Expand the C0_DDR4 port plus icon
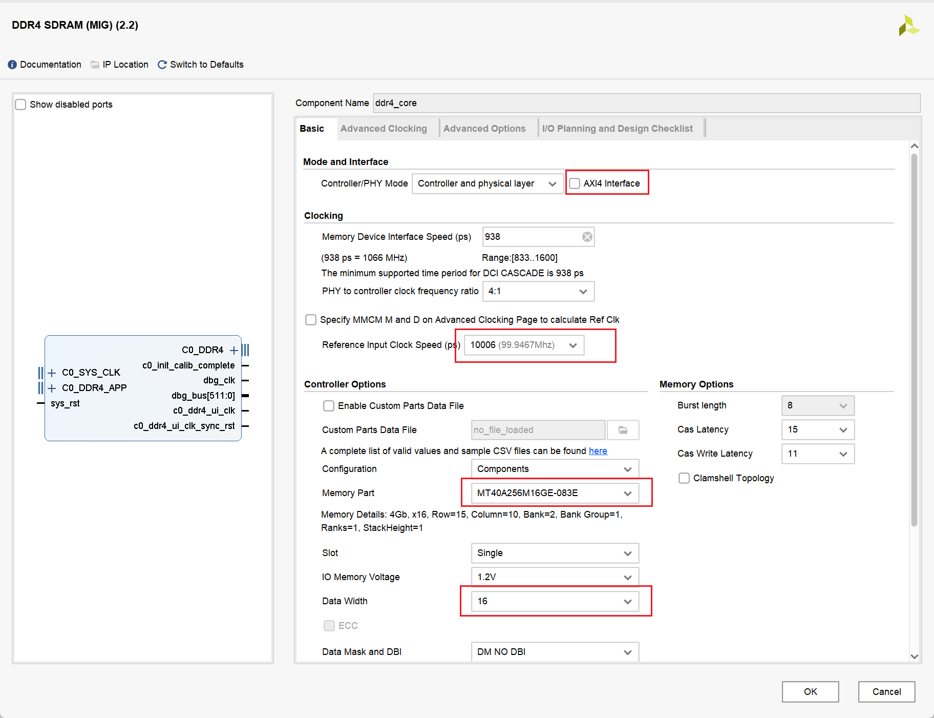The width and height of the screenshot is (934, 718). point(233,350)
